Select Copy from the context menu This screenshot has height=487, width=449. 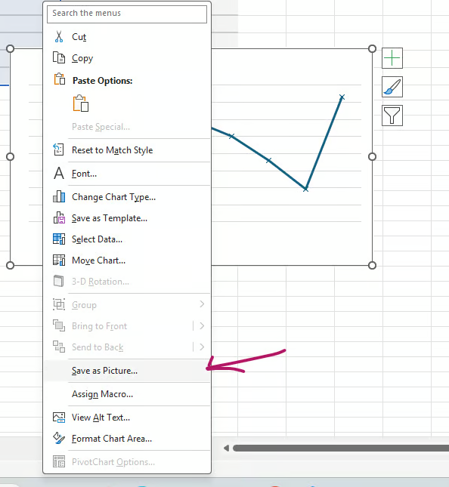click(x=127, y=58)
